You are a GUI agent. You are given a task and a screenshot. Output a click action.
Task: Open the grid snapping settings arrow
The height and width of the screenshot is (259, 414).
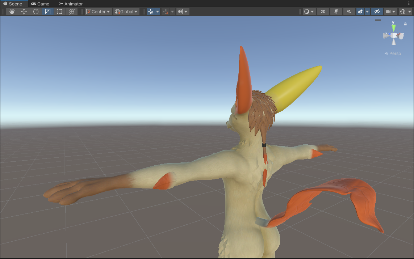tap(172, 12)
